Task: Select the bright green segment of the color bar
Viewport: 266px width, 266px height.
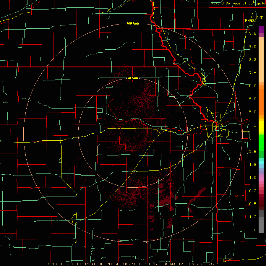Action: [x=261, y=143]
